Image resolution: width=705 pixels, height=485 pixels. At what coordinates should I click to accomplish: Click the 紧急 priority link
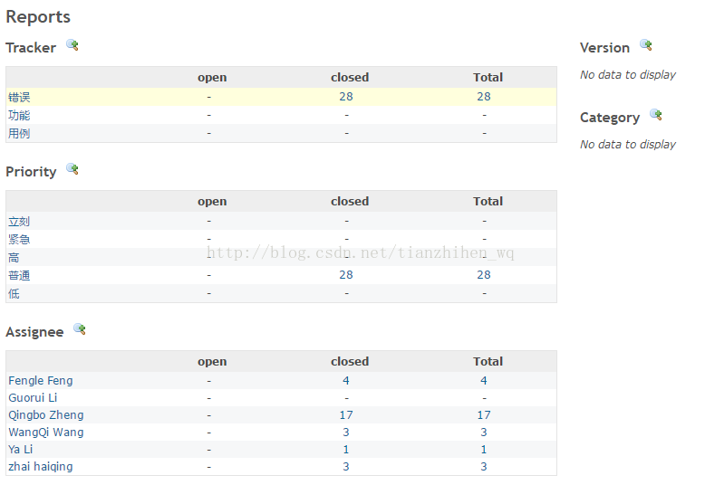tap(19, 240)
